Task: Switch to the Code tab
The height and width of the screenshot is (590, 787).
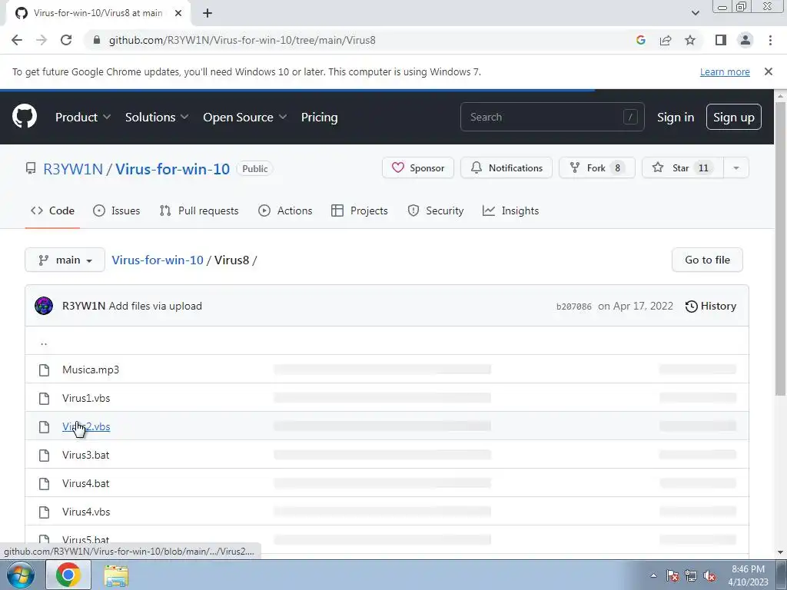Action: (x=53, y=210)
